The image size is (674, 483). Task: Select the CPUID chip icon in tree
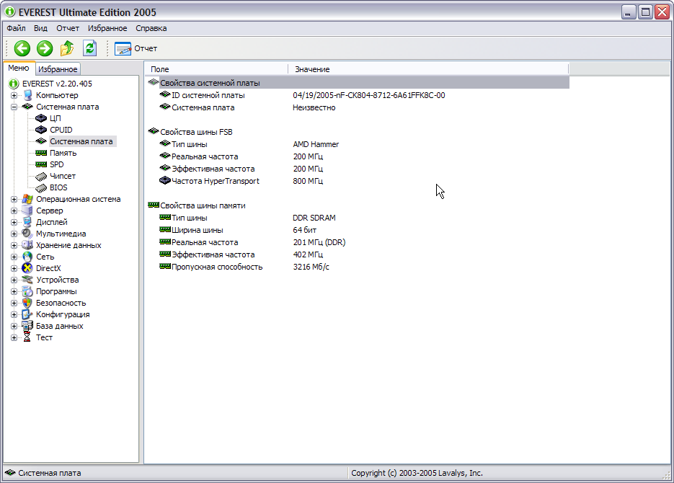pyautogui.click(x=41, y=130)
